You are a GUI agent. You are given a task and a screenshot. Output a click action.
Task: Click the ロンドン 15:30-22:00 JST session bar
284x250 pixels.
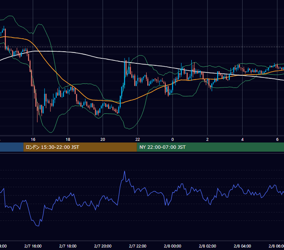pos(80,147)
